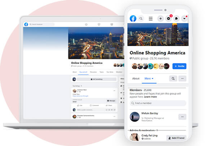Screen dimensions: 210x146
Task: Click the first post author's avatar
Action: click(74, 91)
